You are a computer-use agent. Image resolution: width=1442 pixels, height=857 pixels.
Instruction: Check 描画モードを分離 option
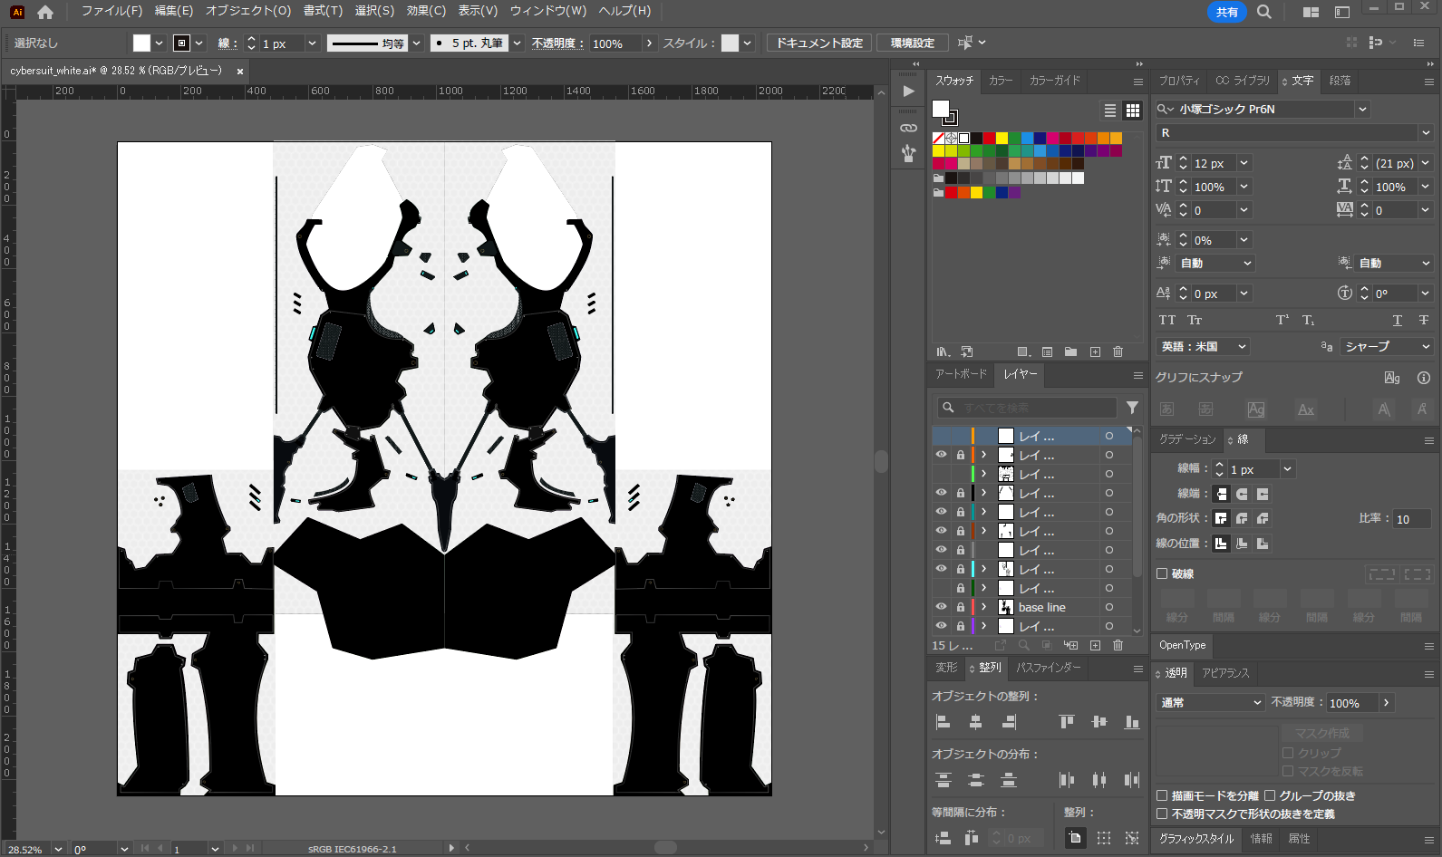coord(1162,795)
